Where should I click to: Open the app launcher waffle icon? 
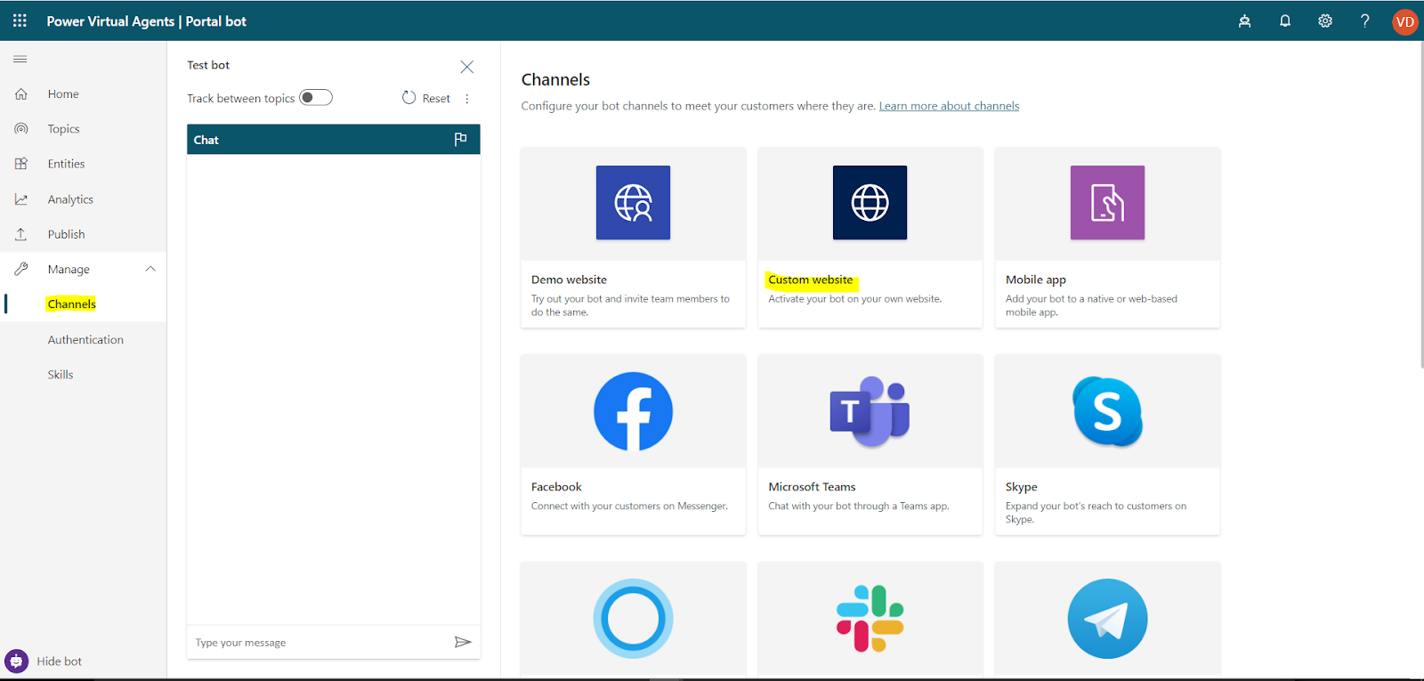point(20,20)
